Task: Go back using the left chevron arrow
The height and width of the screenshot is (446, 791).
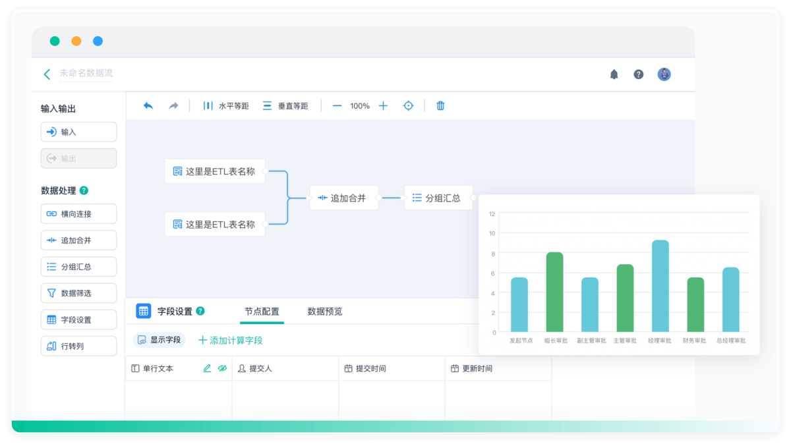Action: (x=47, y=74)
